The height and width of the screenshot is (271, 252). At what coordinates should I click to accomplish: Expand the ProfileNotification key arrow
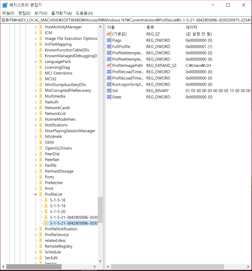coord(36,229)
